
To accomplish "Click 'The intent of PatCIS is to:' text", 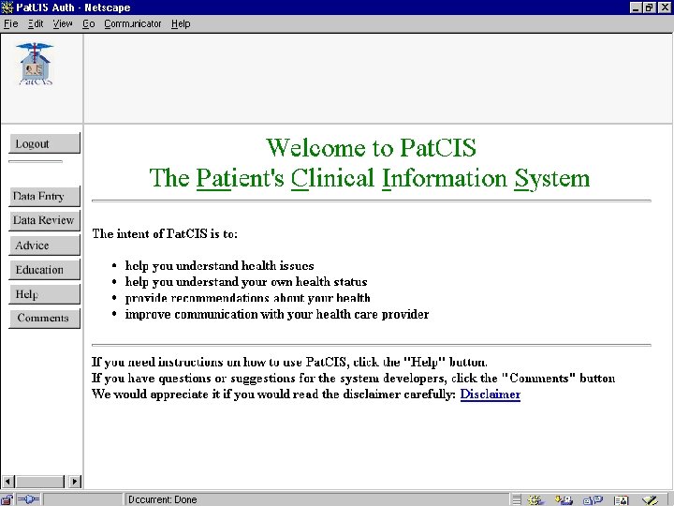I will [165, 233].
